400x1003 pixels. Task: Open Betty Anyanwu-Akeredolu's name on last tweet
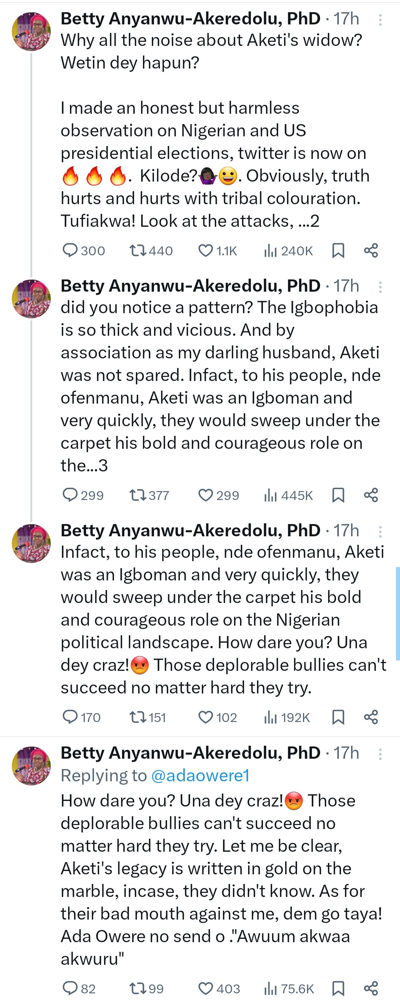pyautogui.click(x=190, y=753)
